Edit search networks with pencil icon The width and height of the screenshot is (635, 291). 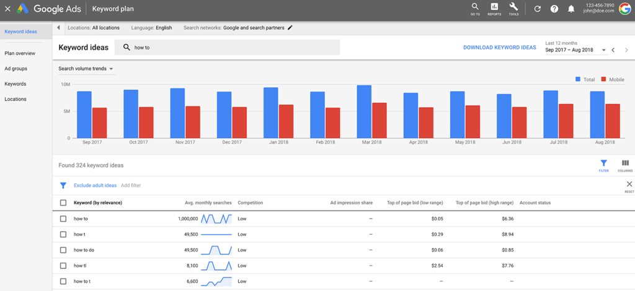pos(290,28)
